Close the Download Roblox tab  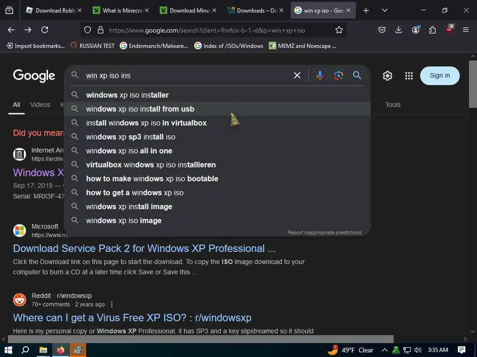pos(80,11)
